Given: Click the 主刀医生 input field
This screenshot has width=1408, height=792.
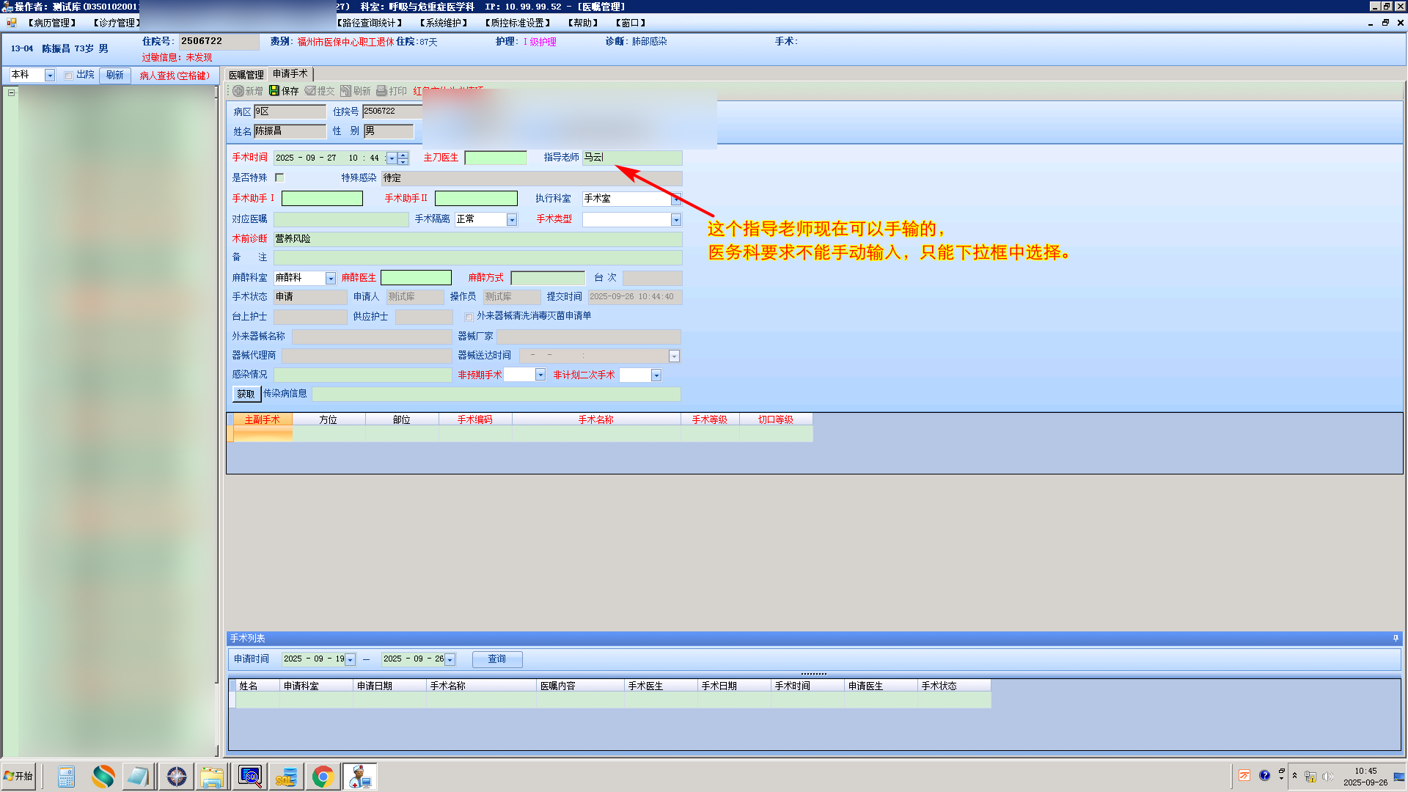Looking at the screenshot, I should click(x=496, y=158).
